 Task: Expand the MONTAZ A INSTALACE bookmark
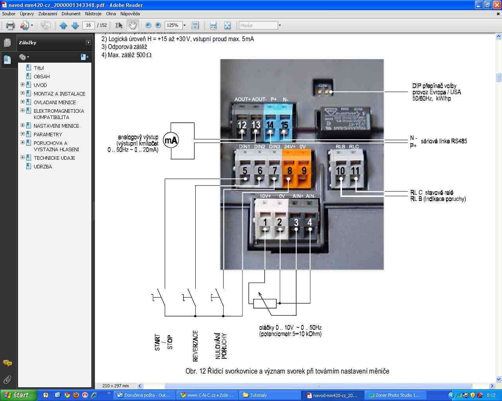tap(22, 94)
